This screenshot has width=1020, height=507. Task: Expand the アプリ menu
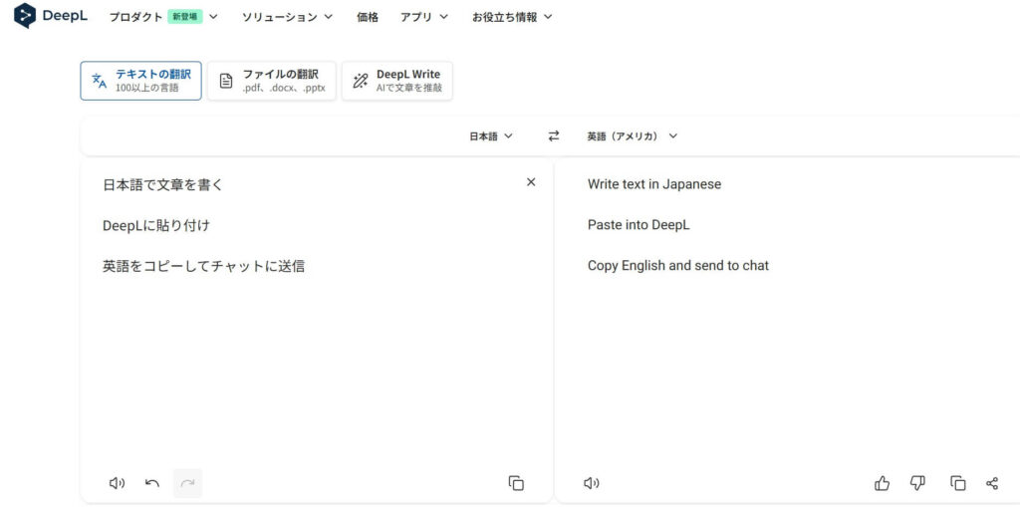(423, 17)
